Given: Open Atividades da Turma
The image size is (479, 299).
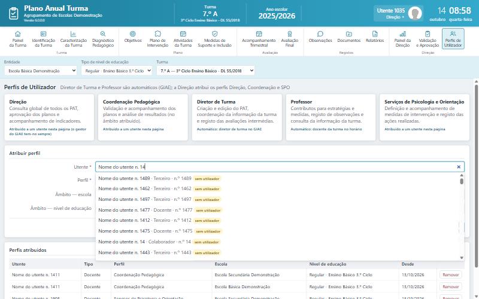Looking at the screenshot, I should [x=183, y=39].
